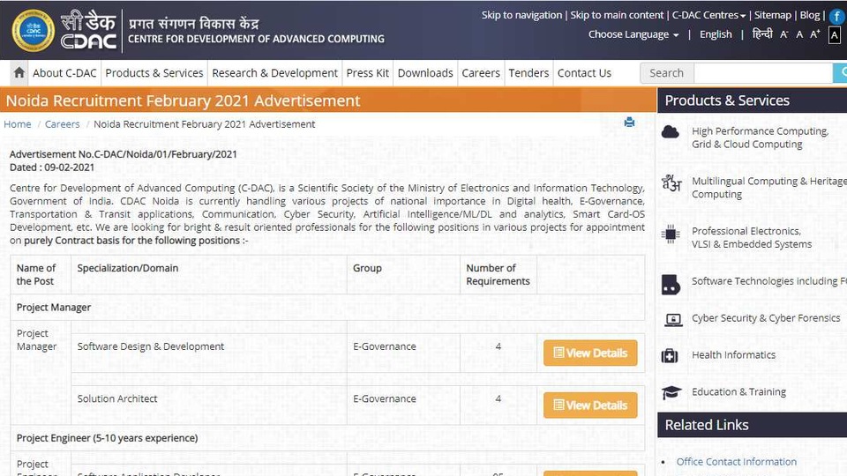Viewport: 847px width, 476px height.
Task: Select the graduation cap Education & Training icon
Action: tap(671, 392)
